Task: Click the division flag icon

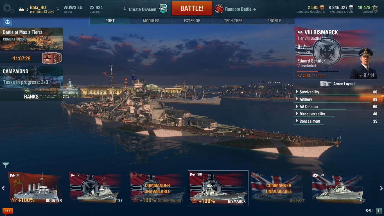Action: click(x=163, y=9)
